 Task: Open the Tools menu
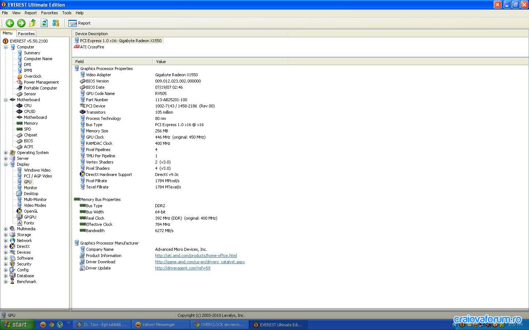click(x=67, y=13)
